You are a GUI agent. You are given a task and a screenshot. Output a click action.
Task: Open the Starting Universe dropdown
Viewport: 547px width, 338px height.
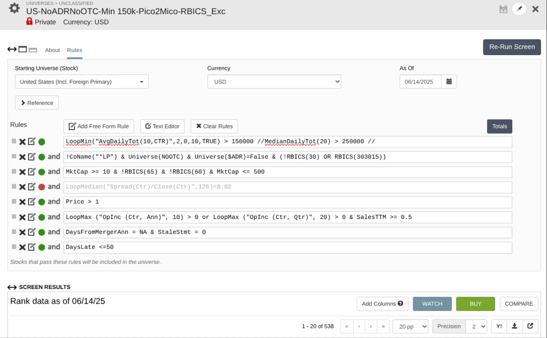click(82, 82)
